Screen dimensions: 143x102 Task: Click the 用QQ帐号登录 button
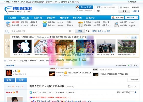click(84, 7)
